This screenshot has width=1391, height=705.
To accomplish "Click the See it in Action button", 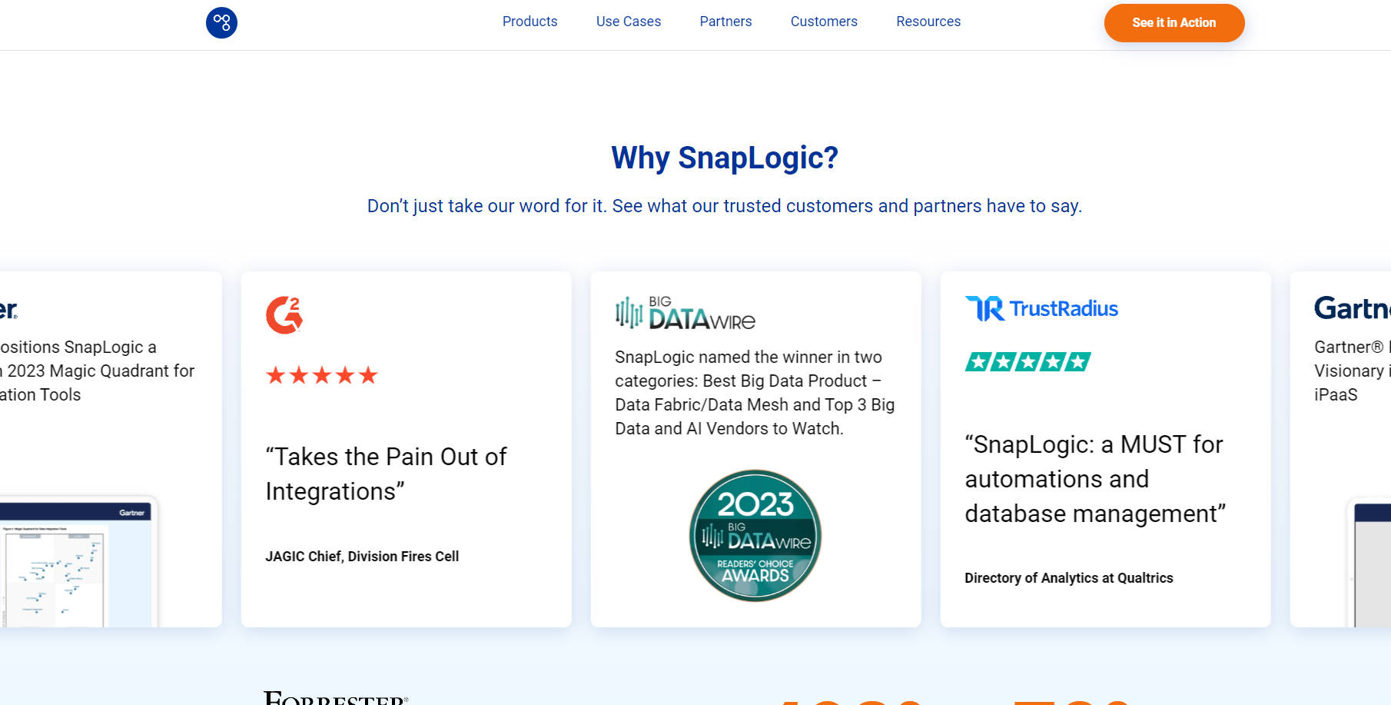I will click(x=1174, y=23).
